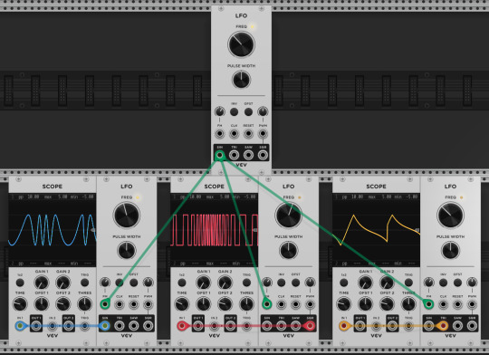Click the IN 2 jack on the blue-waveform Scope

point(53,326)
